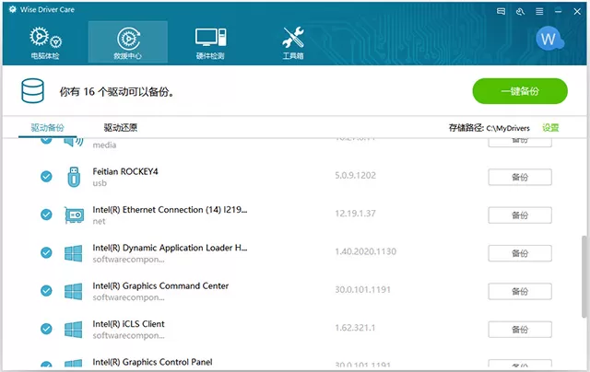Open the 电脑体检 gears icon
590x372 pixels.
click(45, 38)
